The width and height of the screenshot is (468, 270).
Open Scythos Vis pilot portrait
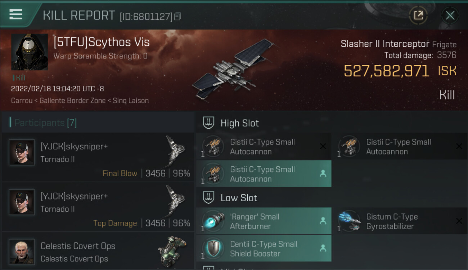30,52
